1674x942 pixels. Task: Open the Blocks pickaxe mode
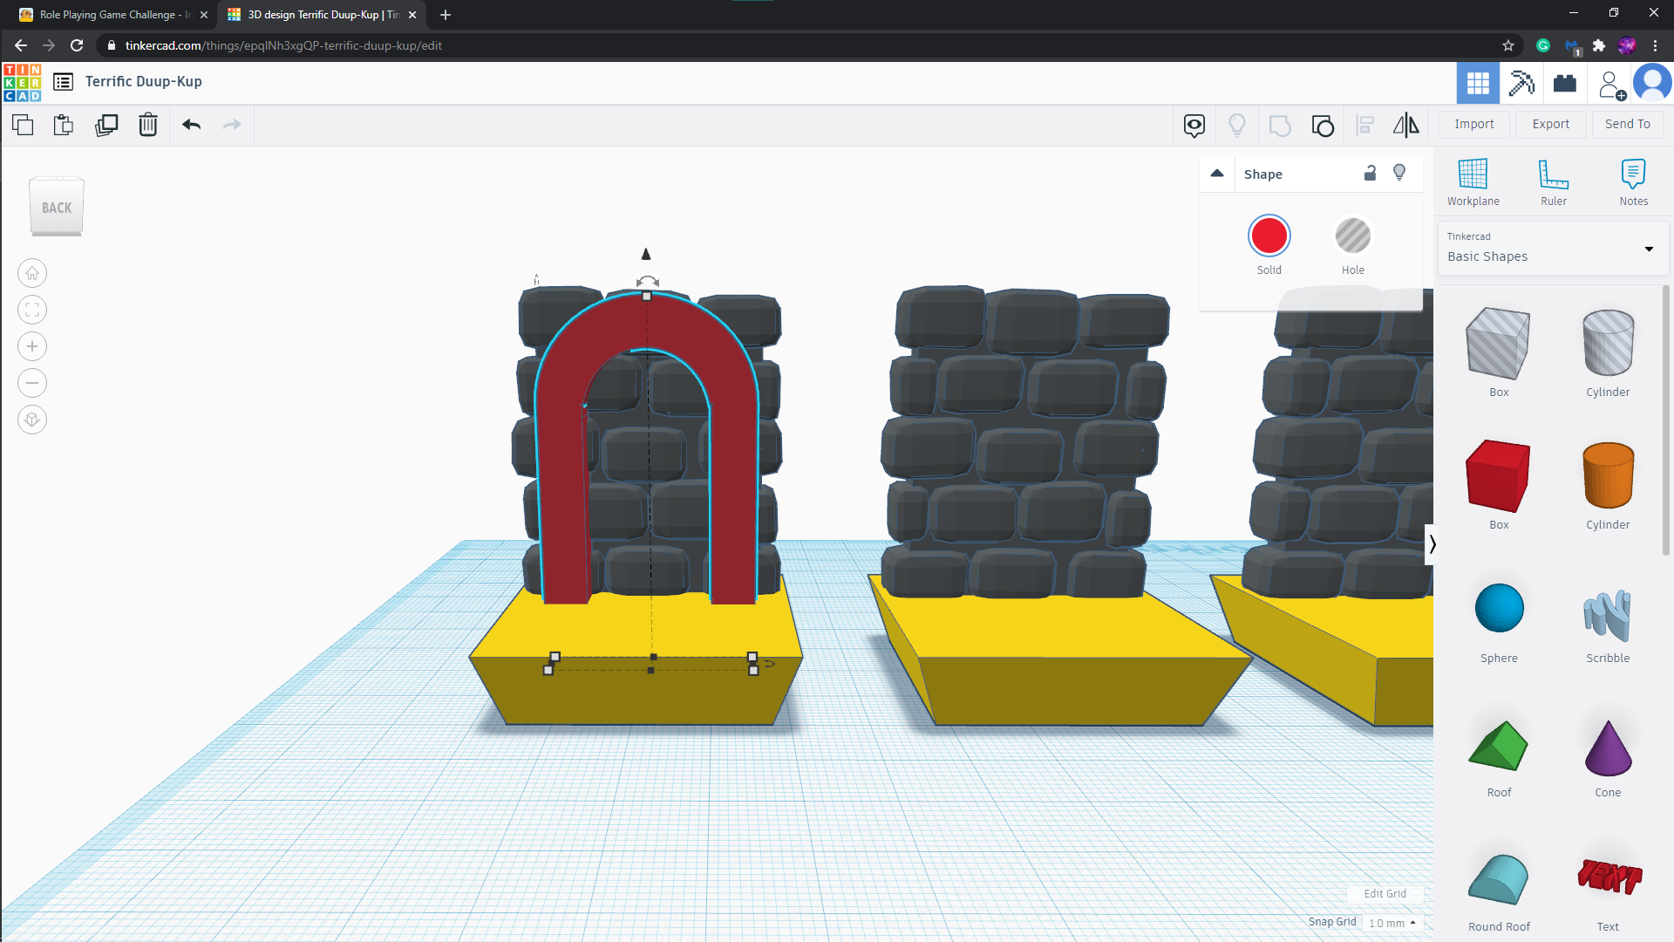(1521, 84)
